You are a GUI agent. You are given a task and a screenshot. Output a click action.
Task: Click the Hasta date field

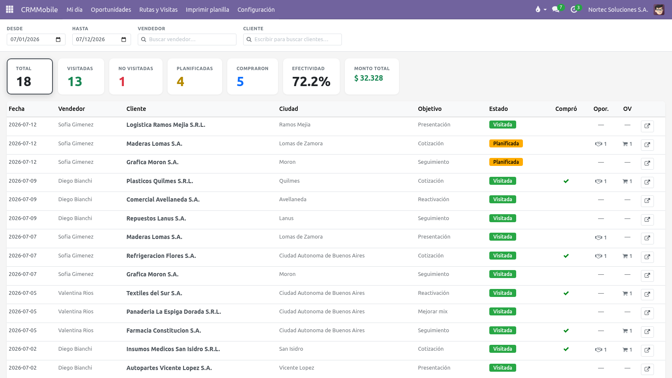(x=102, y=39)
